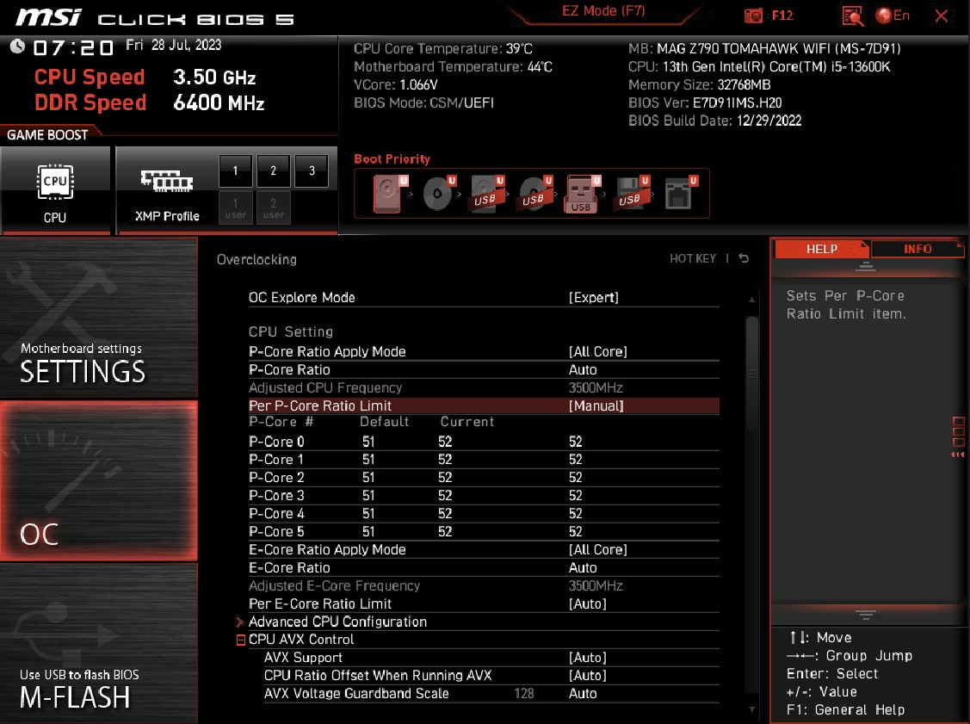Viewport: 970px width, 724px height.
Task: Change Per P-Core Ratio Limit [Manual]
Action: (x=484, y=406)
